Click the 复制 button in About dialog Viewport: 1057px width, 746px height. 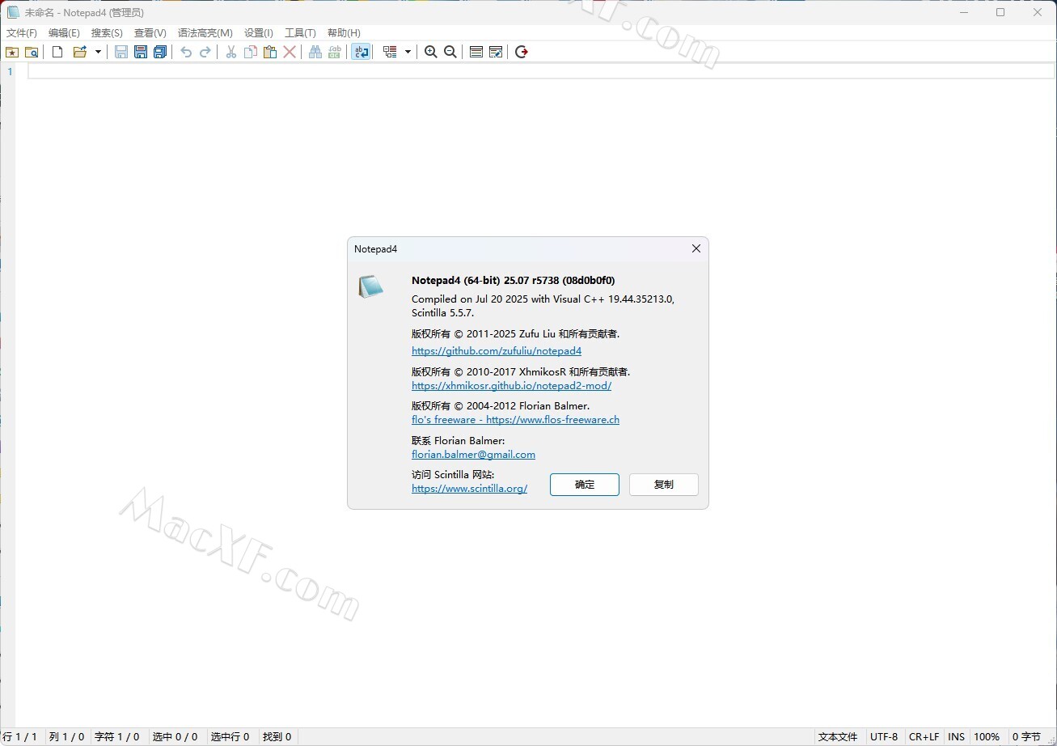coord(664,485)
